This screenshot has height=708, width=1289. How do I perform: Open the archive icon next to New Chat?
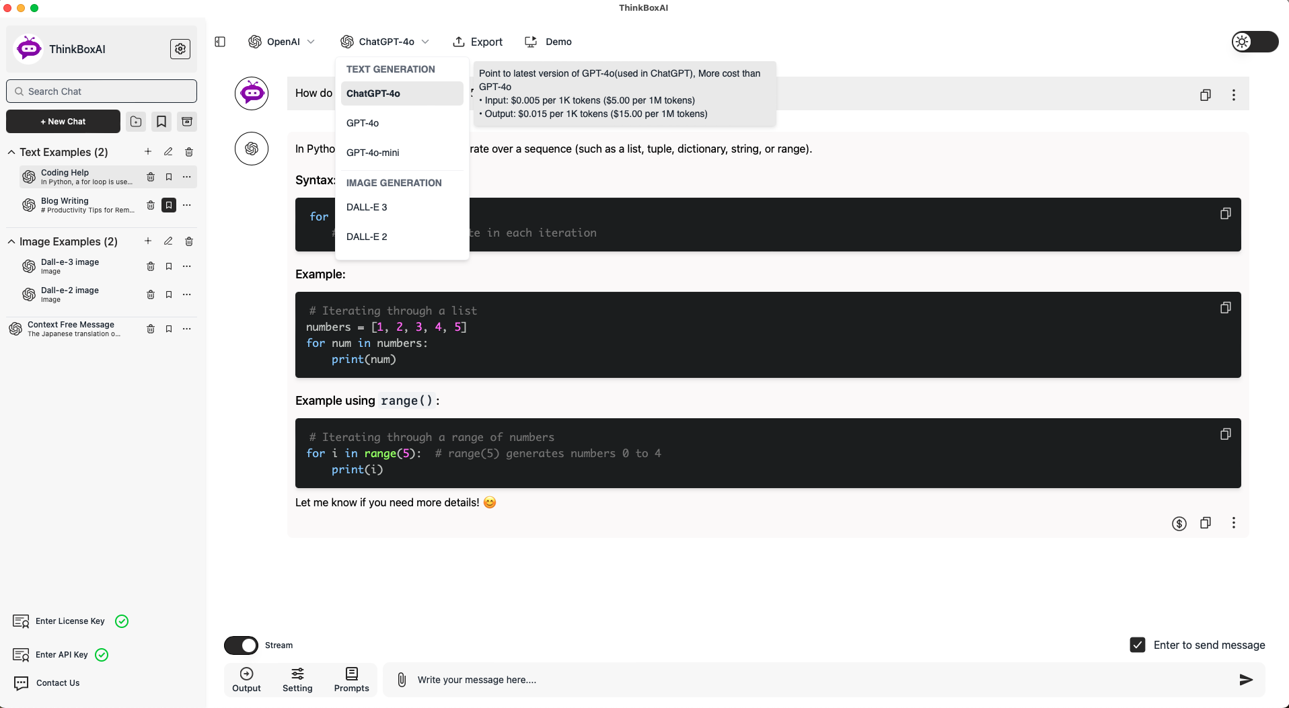pyautogui.click(x=187, y=122)
